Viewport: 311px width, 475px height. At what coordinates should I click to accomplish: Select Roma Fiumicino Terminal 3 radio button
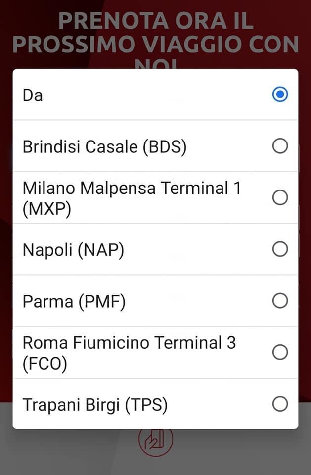(x=280, y=352)
